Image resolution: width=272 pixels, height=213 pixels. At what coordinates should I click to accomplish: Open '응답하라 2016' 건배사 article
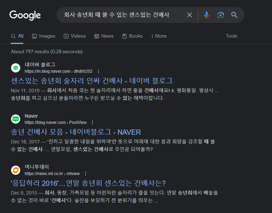[88, 183]
